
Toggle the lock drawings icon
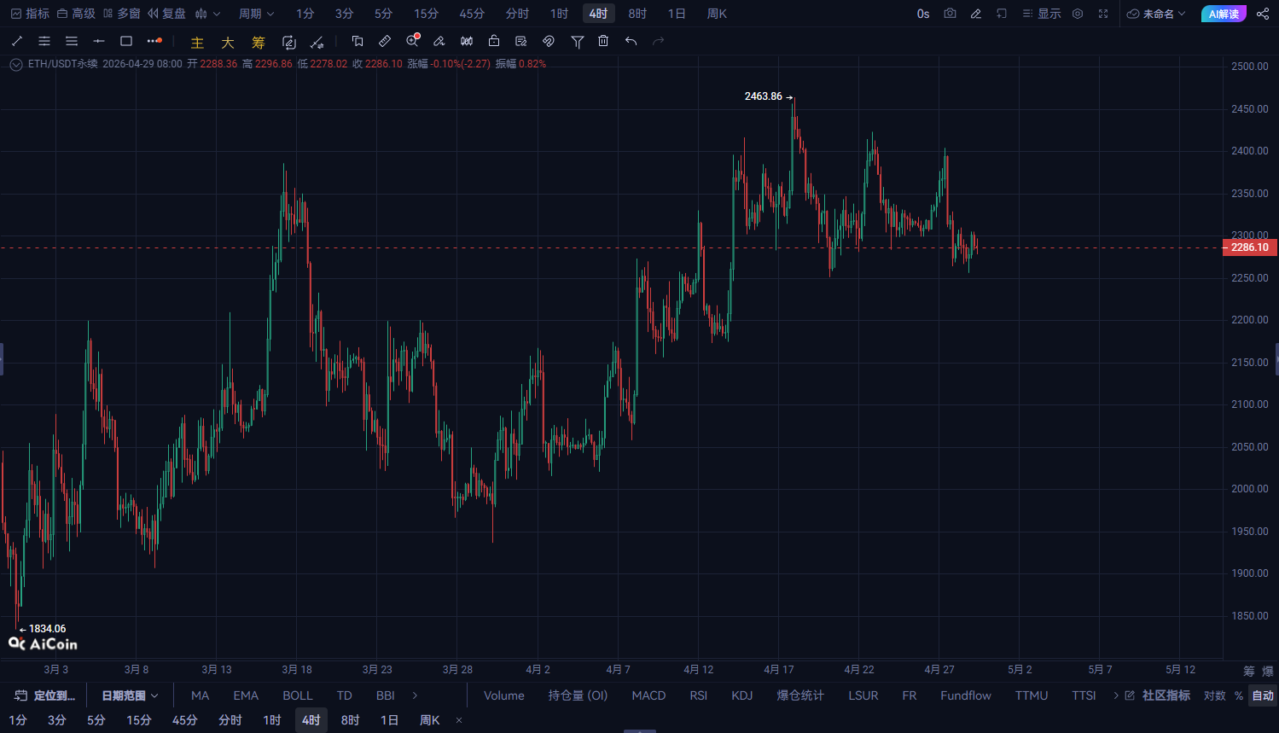point(494,41)
